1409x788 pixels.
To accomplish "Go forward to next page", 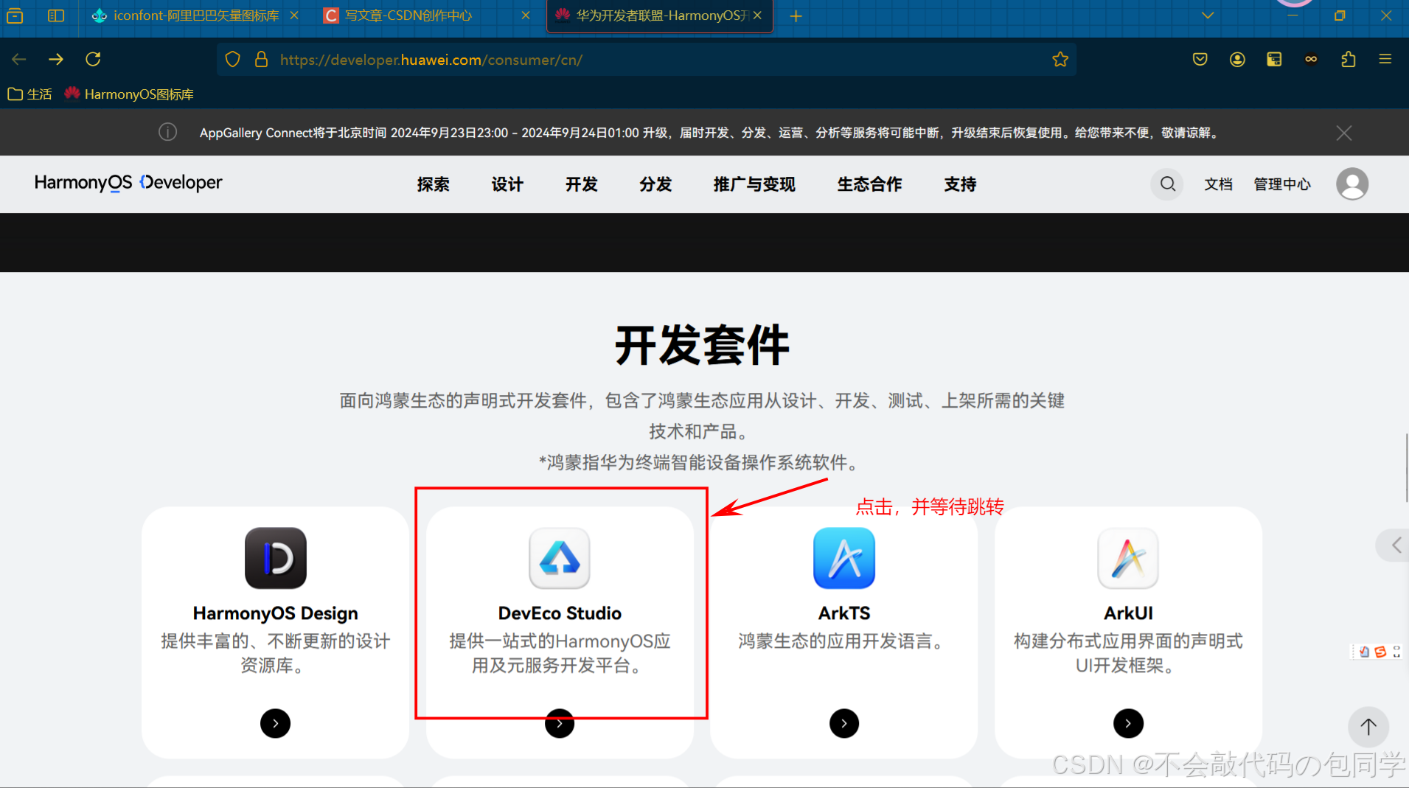I will (56, 59).
